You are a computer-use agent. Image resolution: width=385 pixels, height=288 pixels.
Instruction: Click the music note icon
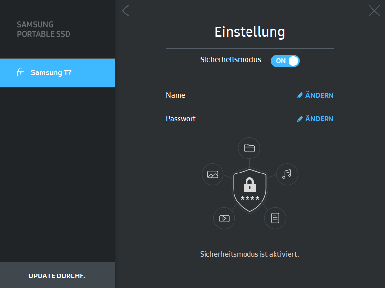tap(287, 174)
